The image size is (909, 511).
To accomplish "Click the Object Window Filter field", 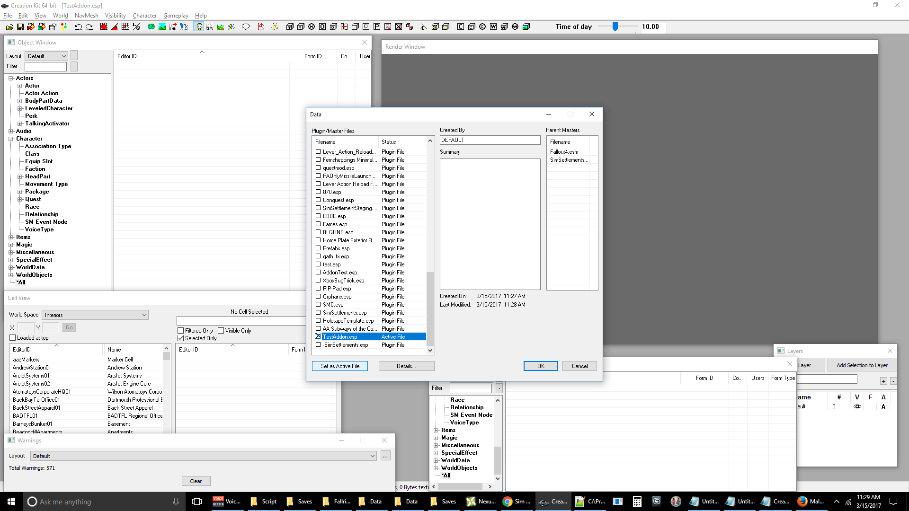I will 45,67.
